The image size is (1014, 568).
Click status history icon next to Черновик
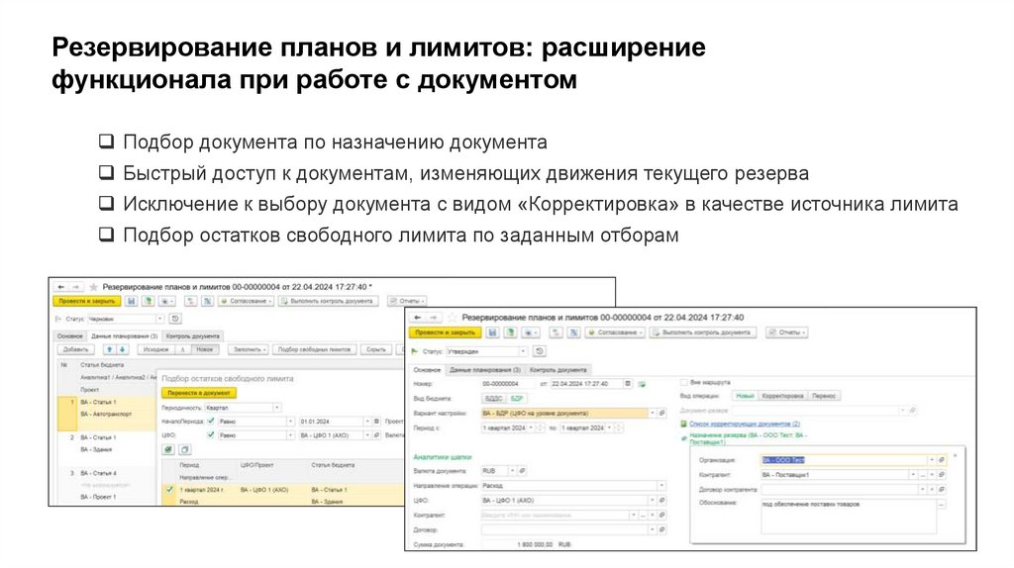tap(175, 319)
